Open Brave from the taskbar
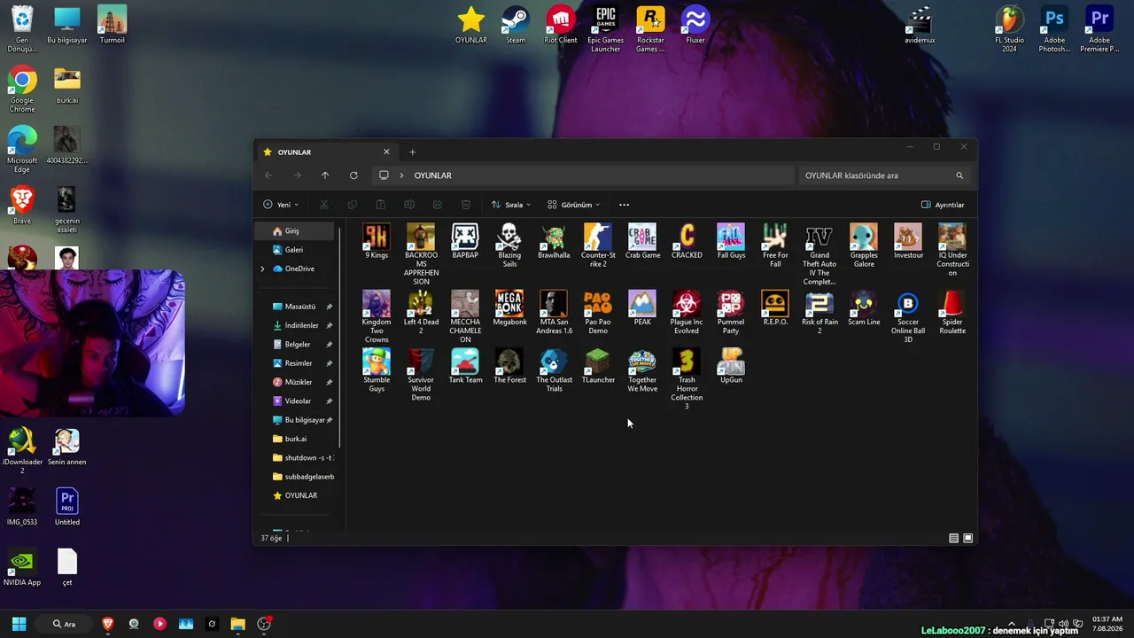 [108, 624]
